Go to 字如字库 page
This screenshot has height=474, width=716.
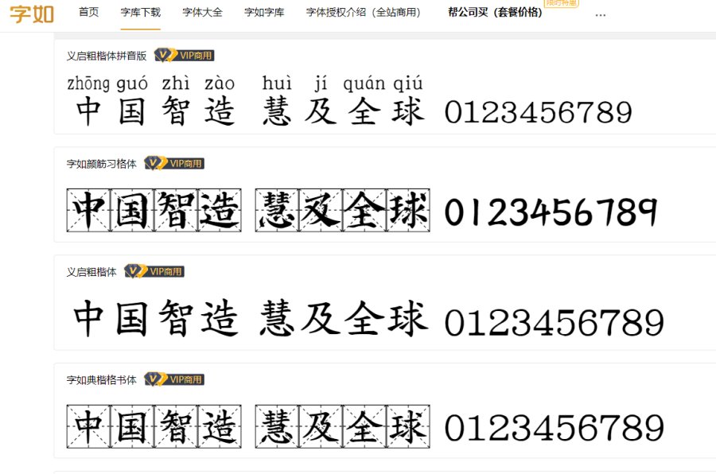(x=264, y=13)
